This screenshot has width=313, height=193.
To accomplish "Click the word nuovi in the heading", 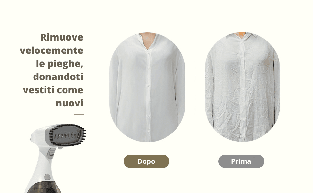I will pyautogui.click(x=69, y=103).
